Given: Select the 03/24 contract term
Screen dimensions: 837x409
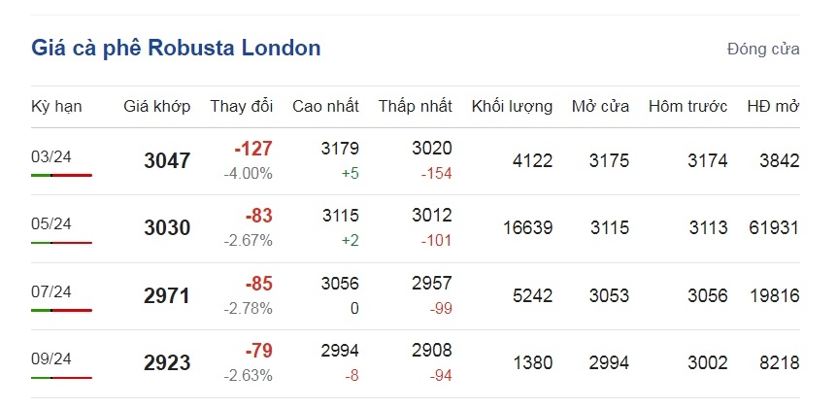Looking at the screenshot, I should 51,156.
